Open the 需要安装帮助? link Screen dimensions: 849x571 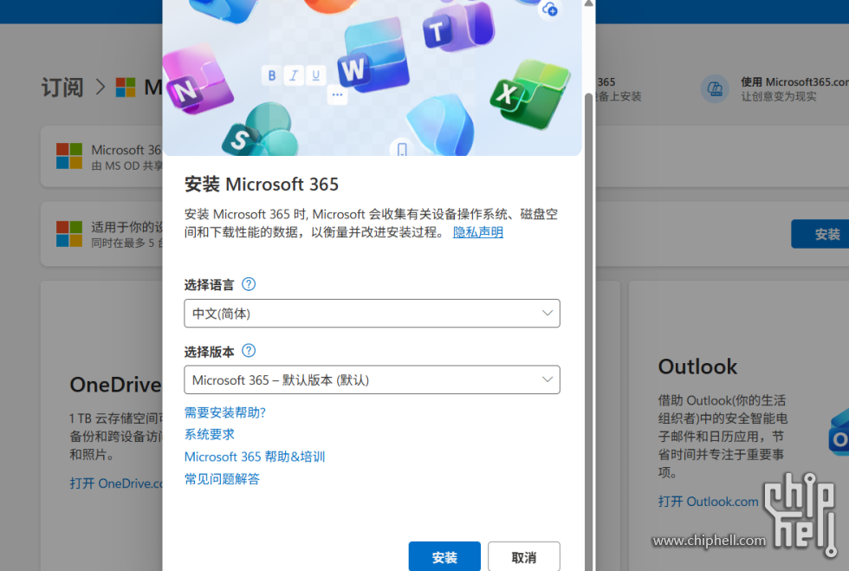pos(225,412)
